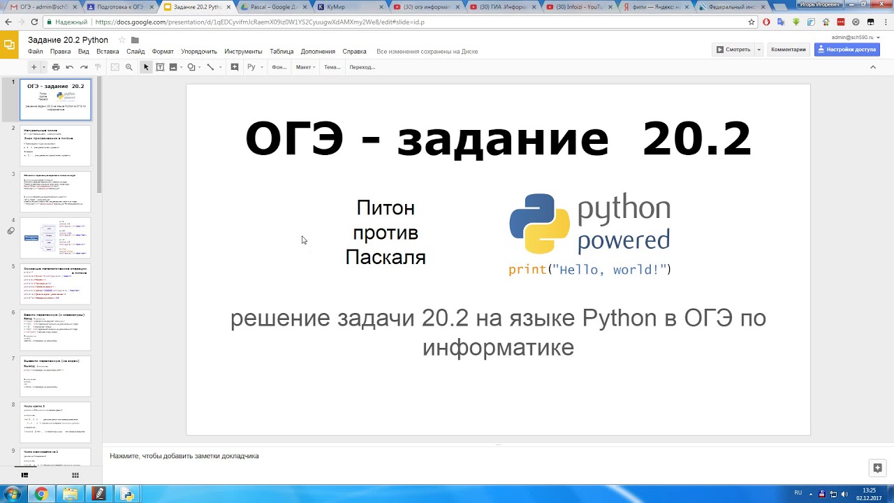
Task: Click the move to folder icon
Action: [135, 40]
